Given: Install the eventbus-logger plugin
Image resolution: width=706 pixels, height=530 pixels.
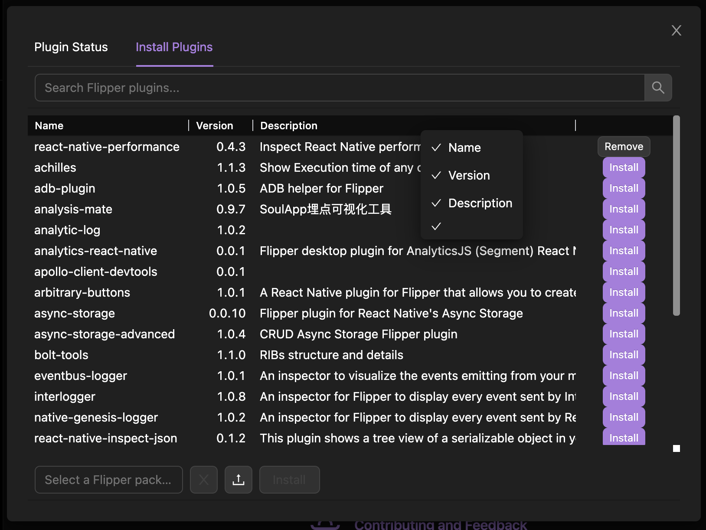Looking at the screenshot, I should (x=624, y=376).
